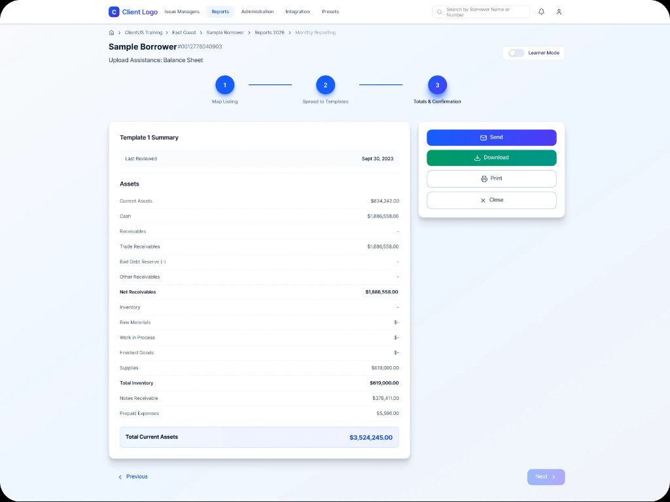Screen dimensions: 670x502
Task: Go to Reports 2026 breadcrumb
Action: pos(269,33)
